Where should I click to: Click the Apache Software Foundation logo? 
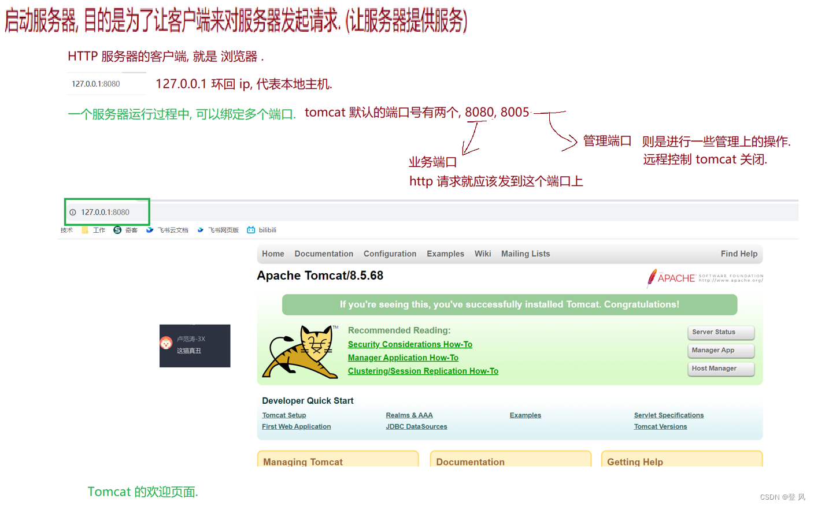pos(705,278)
